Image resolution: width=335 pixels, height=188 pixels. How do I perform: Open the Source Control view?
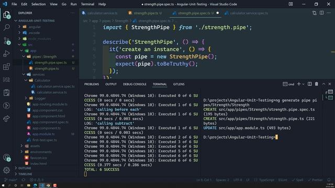pos(6,41)
